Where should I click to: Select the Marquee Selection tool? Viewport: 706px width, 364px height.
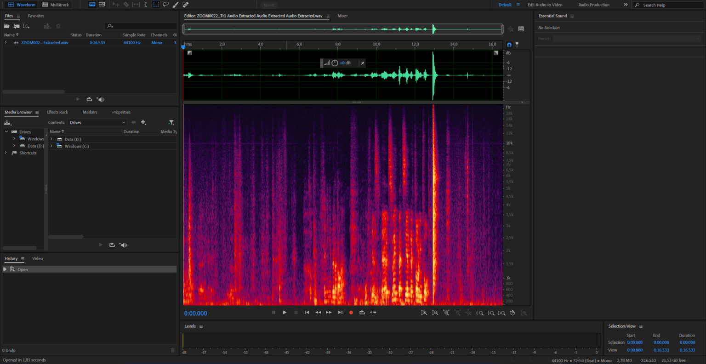(x=155, y=4)
